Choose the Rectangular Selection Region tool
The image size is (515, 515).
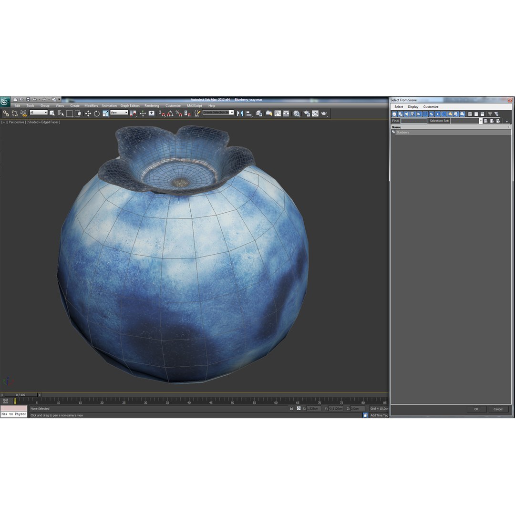pos(69,113)
